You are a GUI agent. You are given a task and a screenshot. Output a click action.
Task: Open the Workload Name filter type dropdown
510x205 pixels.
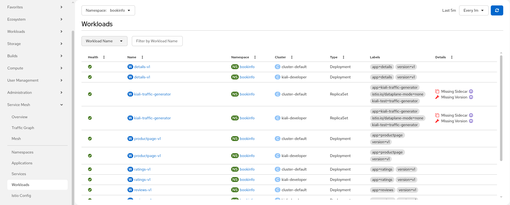pyautogui.click(x=104, y=41)
